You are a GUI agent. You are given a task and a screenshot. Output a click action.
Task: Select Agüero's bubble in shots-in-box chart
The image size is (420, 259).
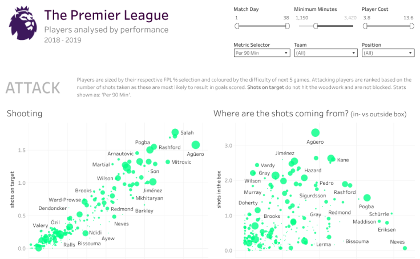pyautogui.click(x=316, y=132)
